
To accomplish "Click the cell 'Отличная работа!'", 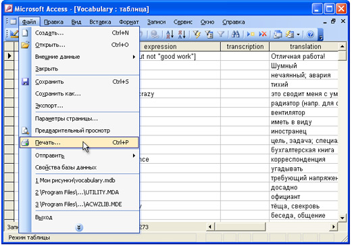I will [x=303, y=56].
